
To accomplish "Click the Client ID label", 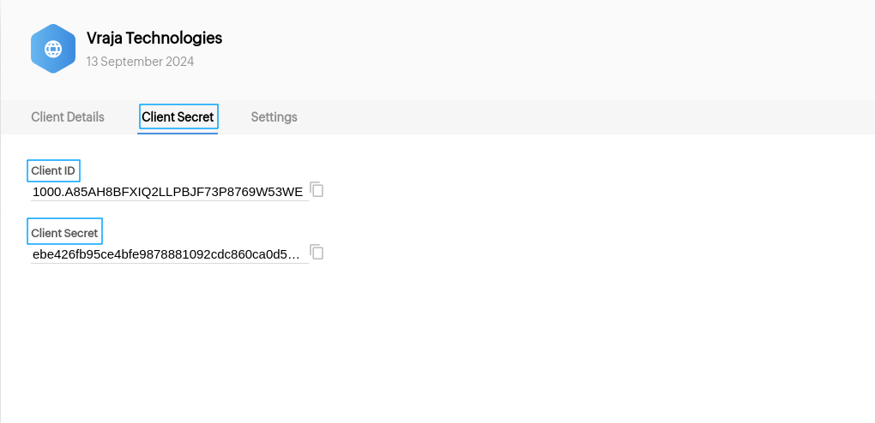I will tap(53, 170).
